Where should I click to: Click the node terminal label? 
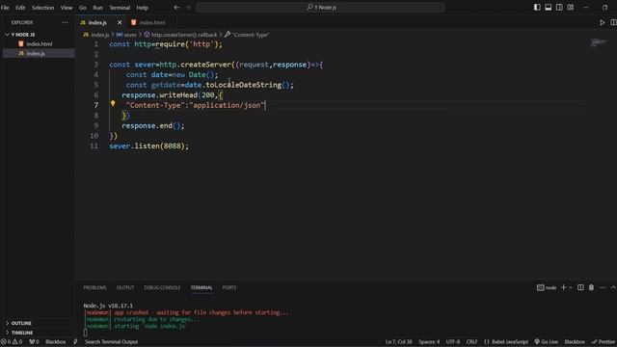pyautogui.click(x=547, y=288)
